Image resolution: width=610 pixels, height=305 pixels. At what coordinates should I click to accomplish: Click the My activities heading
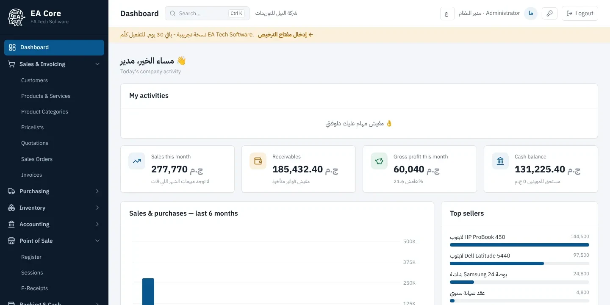(149, 96)
